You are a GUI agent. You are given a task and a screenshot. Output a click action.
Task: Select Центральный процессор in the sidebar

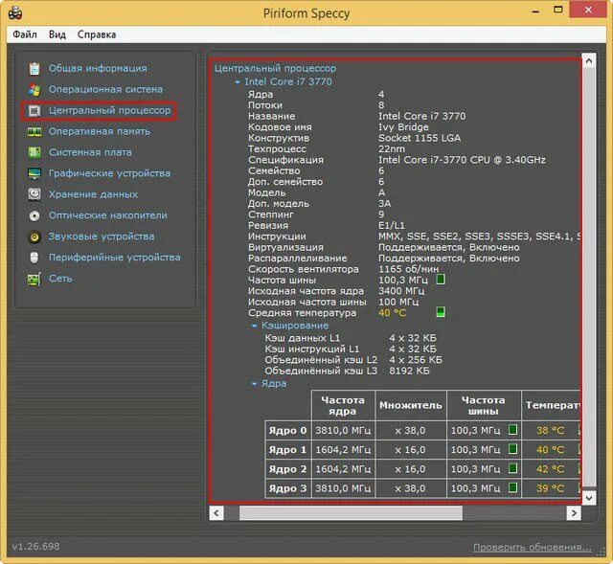click(109, 111)
